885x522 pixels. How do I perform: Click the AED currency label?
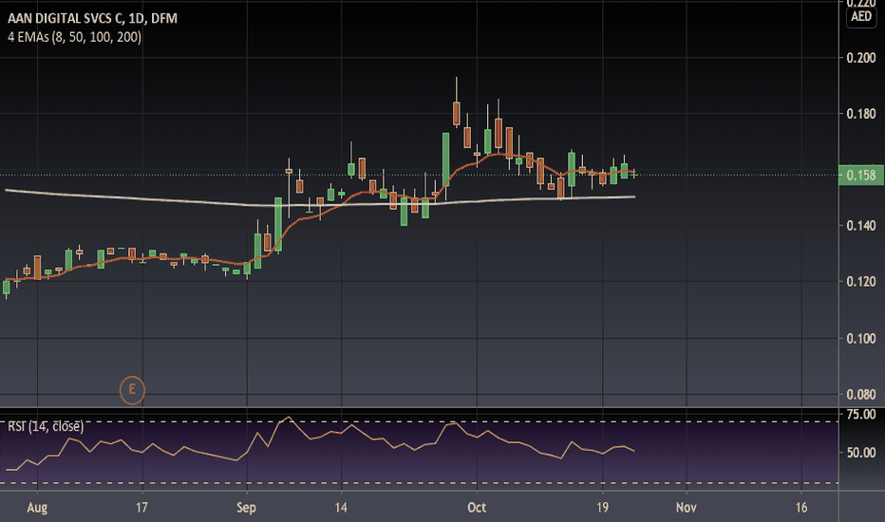pyautogui.click(x=861, y=16)
